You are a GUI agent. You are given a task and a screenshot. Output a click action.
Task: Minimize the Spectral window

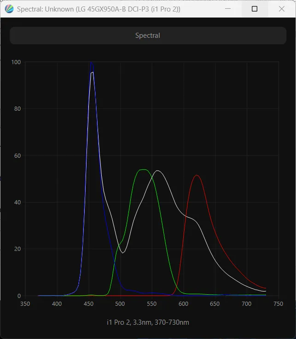(227, 9)
